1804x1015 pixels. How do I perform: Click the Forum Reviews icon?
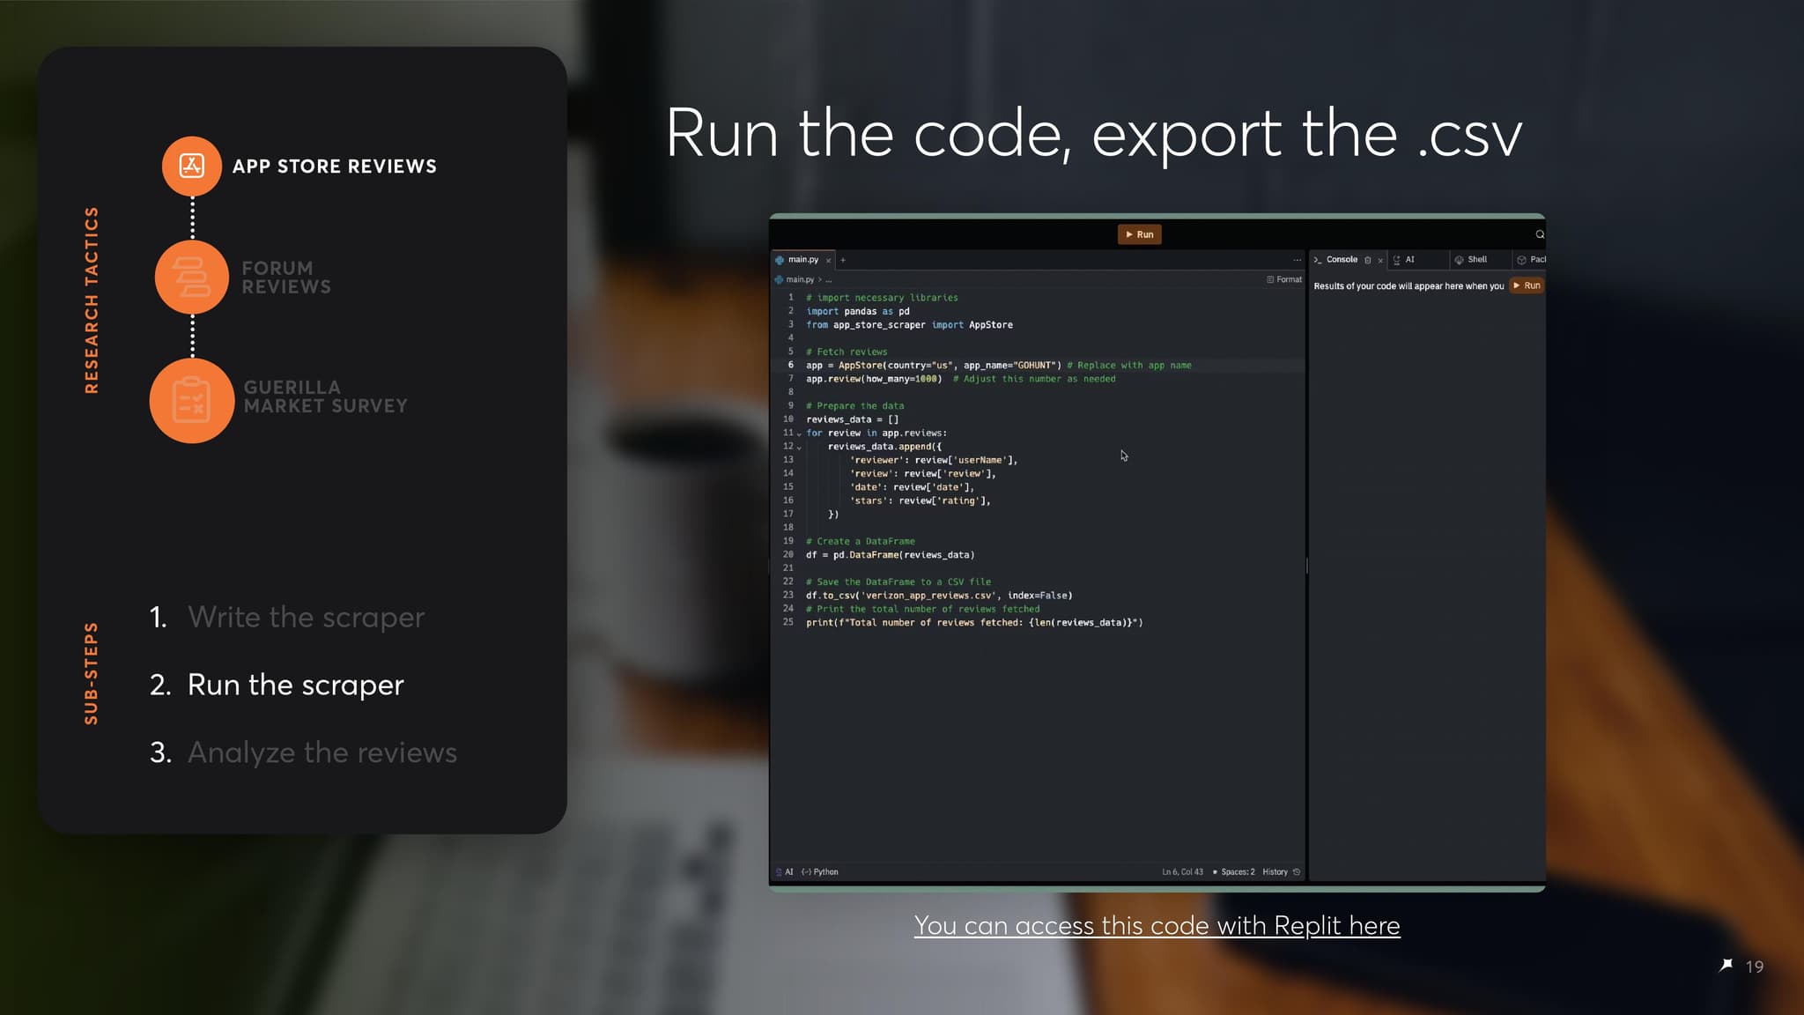coord(192,278)
